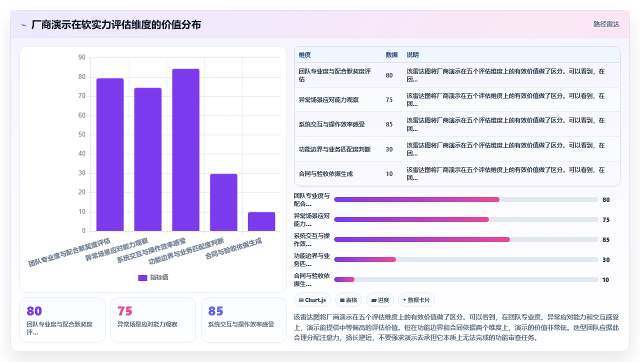640x362 pixels.
Task: Toggle the 指标值 legend swatch
Action: coord(142,277)
